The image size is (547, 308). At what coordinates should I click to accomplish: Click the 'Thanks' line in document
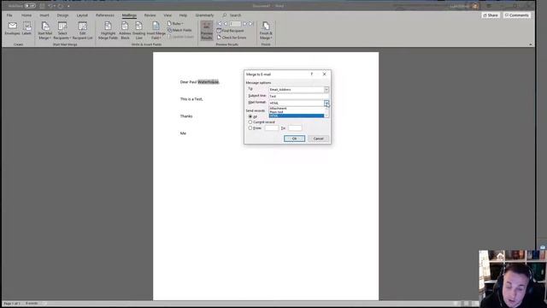click(186, 116)
